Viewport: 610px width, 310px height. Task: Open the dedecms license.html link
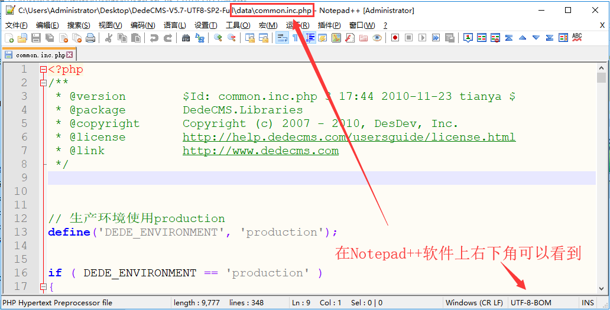pos(349,137)
